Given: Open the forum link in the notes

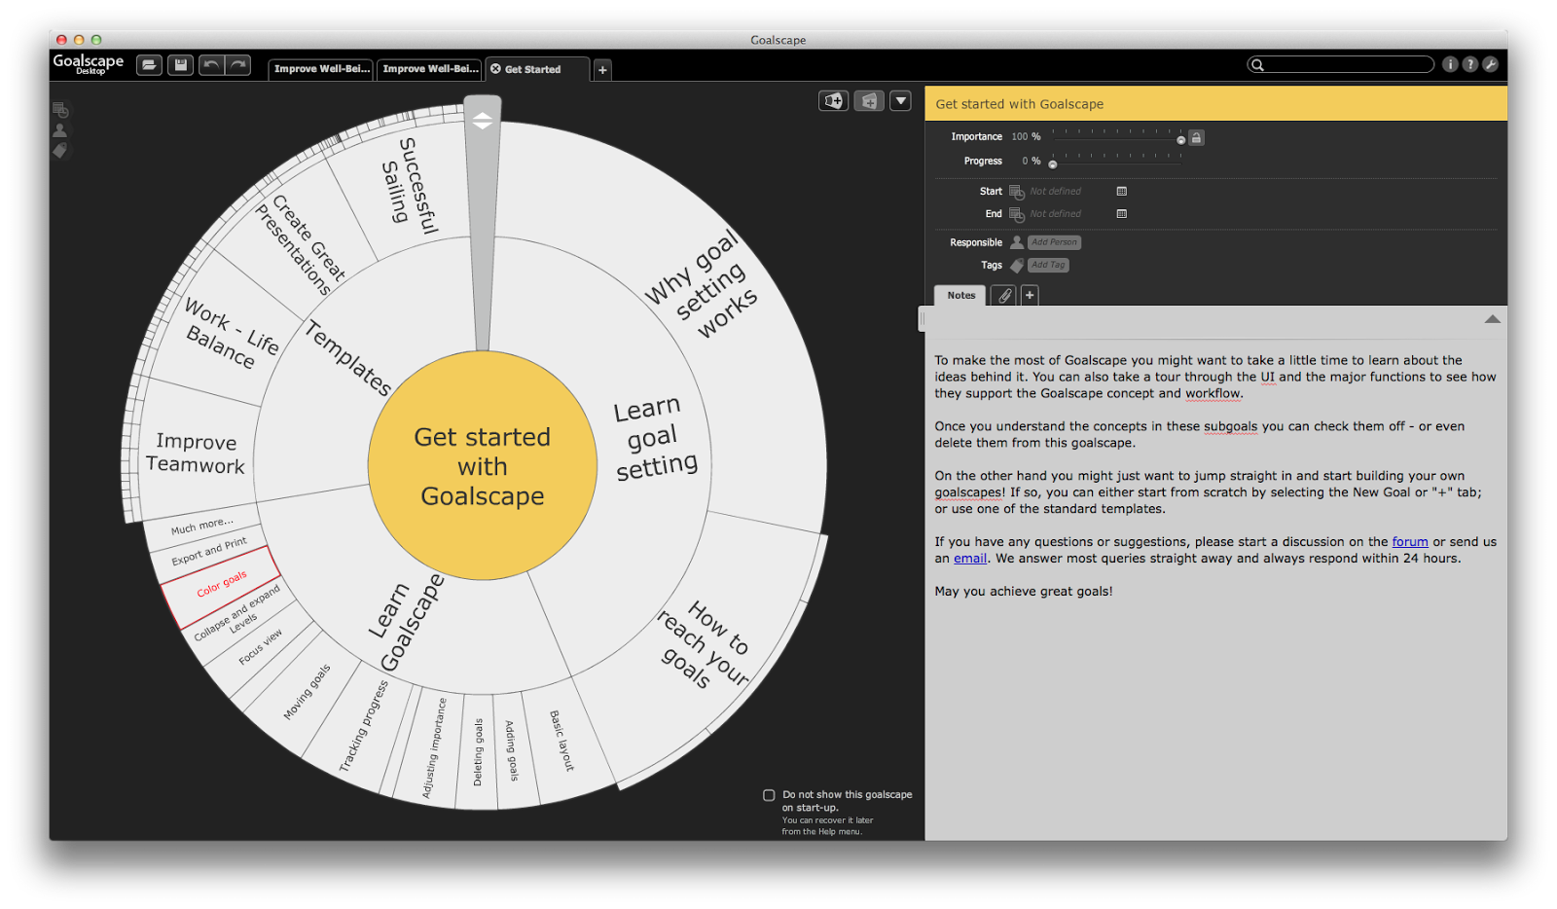Looking at the screenshot, I should (1409, 541).
